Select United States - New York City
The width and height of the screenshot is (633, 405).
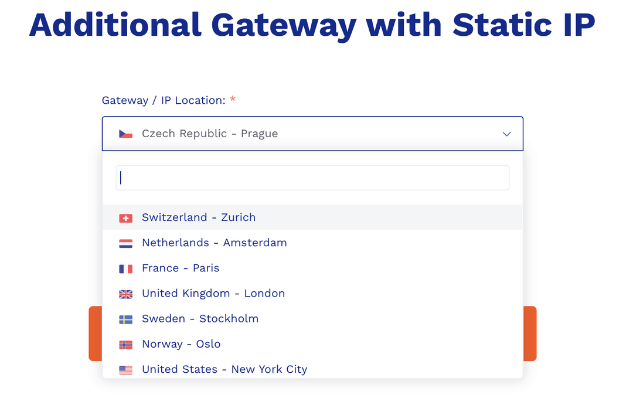[x=224, y=369]
